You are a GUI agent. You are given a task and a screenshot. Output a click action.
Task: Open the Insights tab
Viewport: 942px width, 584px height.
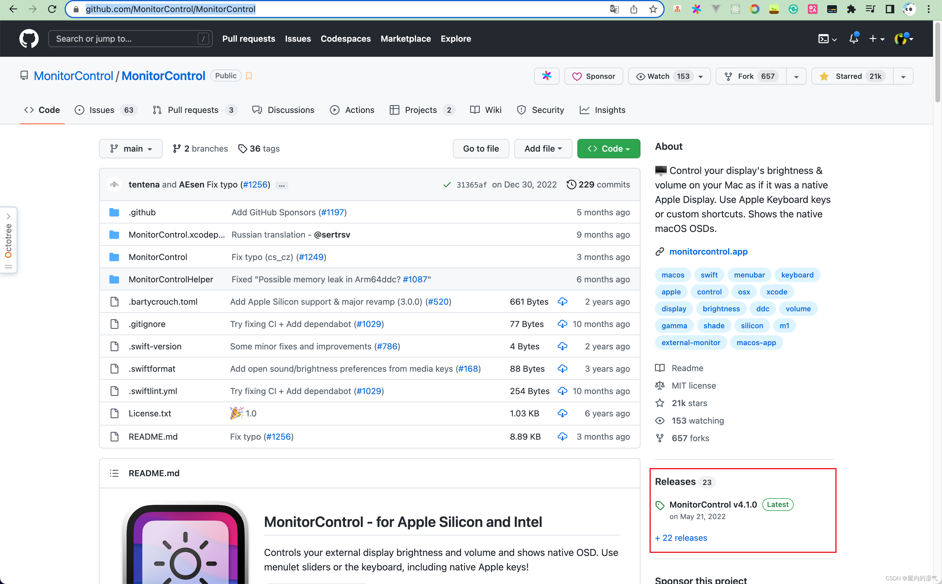coord(602,110)
